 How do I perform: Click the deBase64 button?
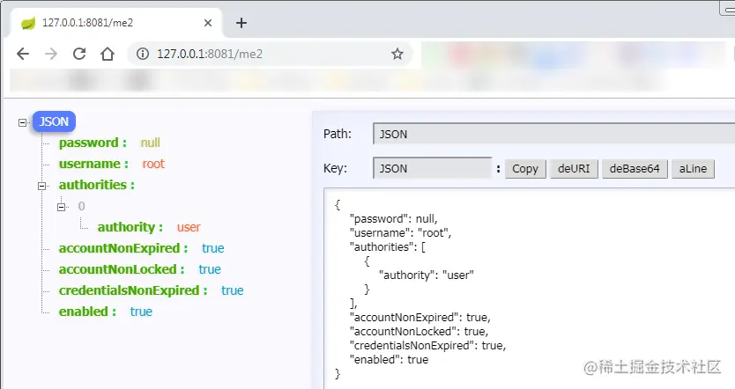click(x=635, y=168)
